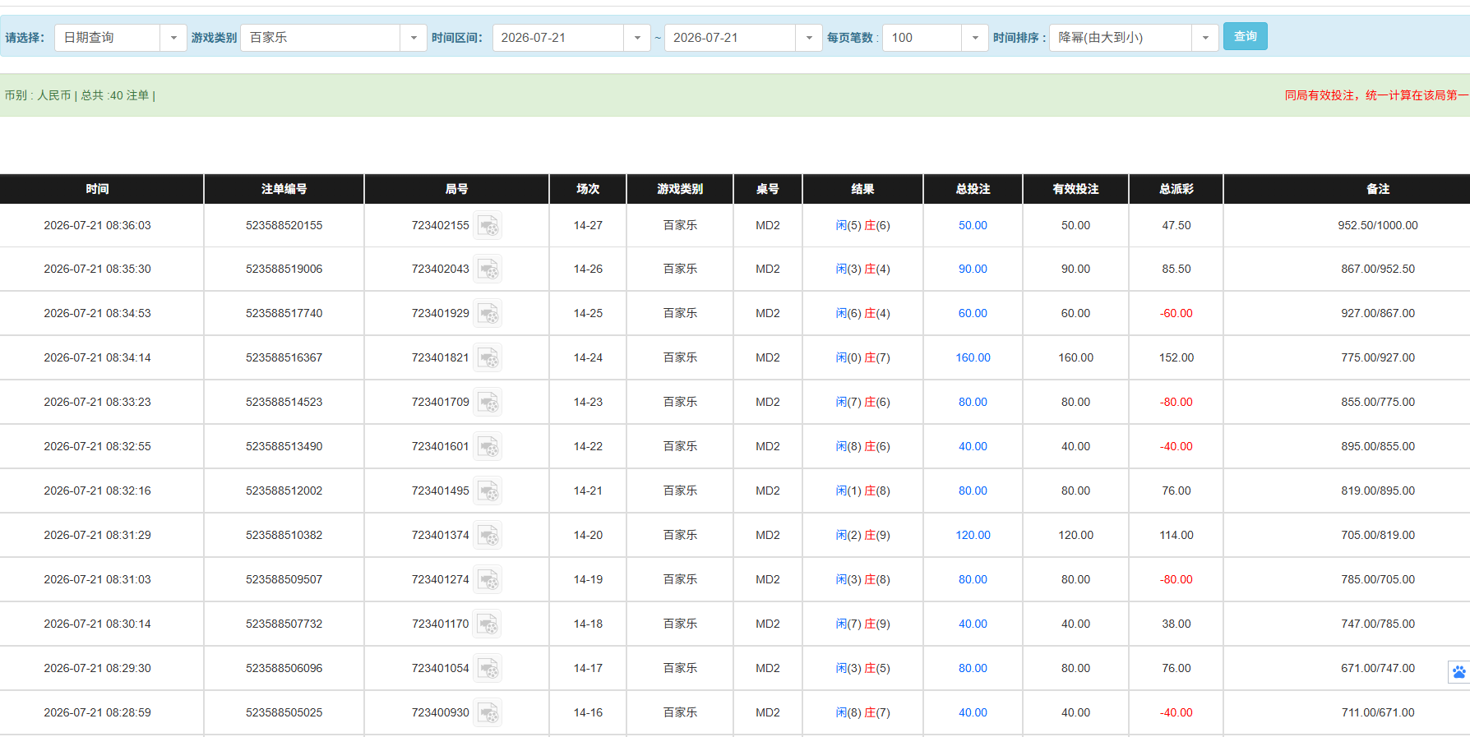
Task: Click timestamp 2026-07-21 08:32:16
Action: (x=97, y=491)
